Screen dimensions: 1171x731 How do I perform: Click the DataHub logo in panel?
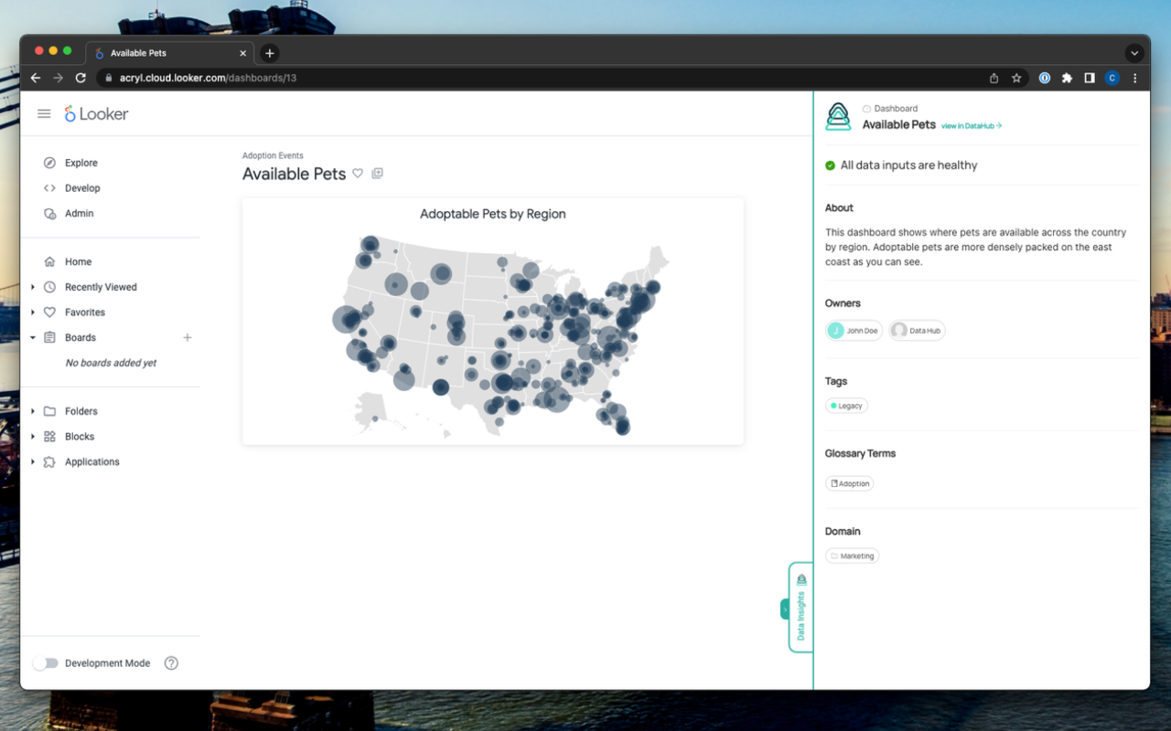pos(838,117)
